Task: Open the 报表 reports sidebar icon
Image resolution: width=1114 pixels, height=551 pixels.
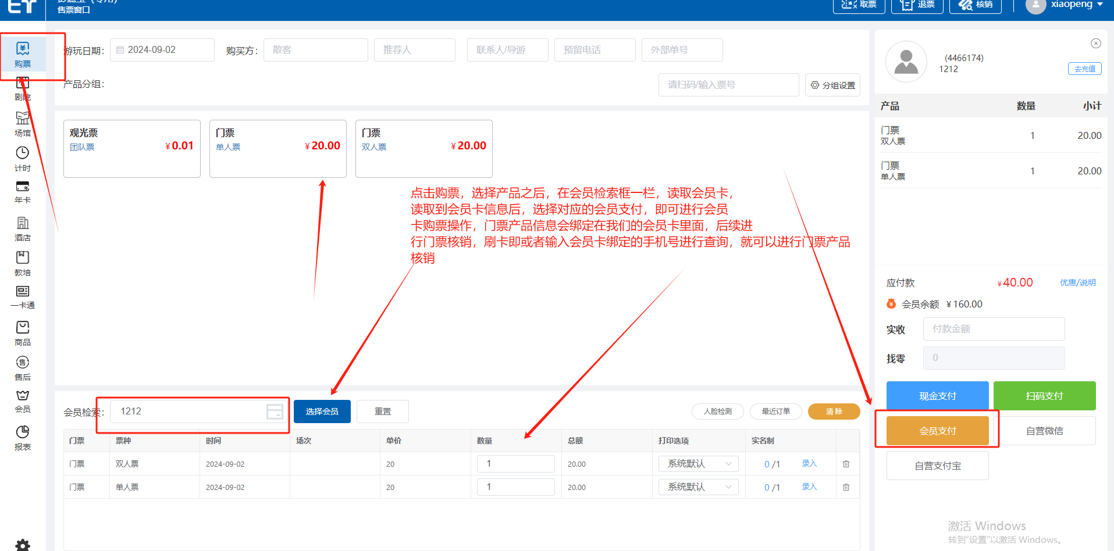Action: pos(23,438)
